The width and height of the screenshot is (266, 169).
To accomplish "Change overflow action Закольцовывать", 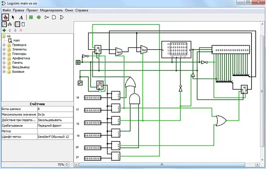I will click(55, 120).
